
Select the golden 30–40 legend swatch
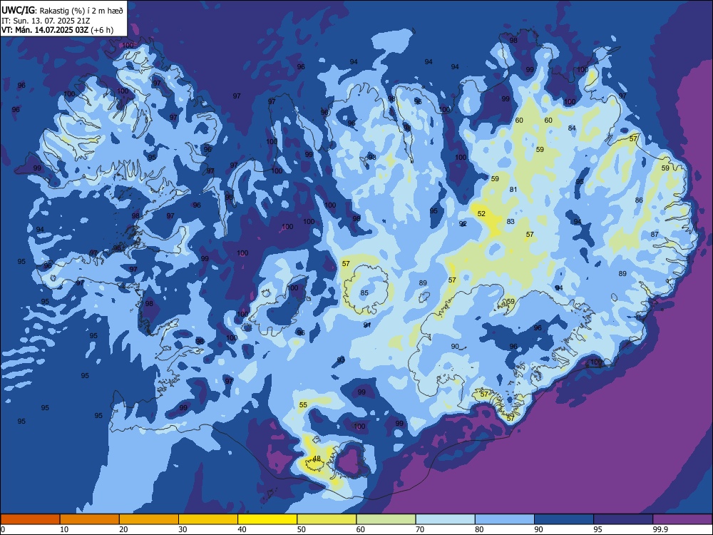208,519
